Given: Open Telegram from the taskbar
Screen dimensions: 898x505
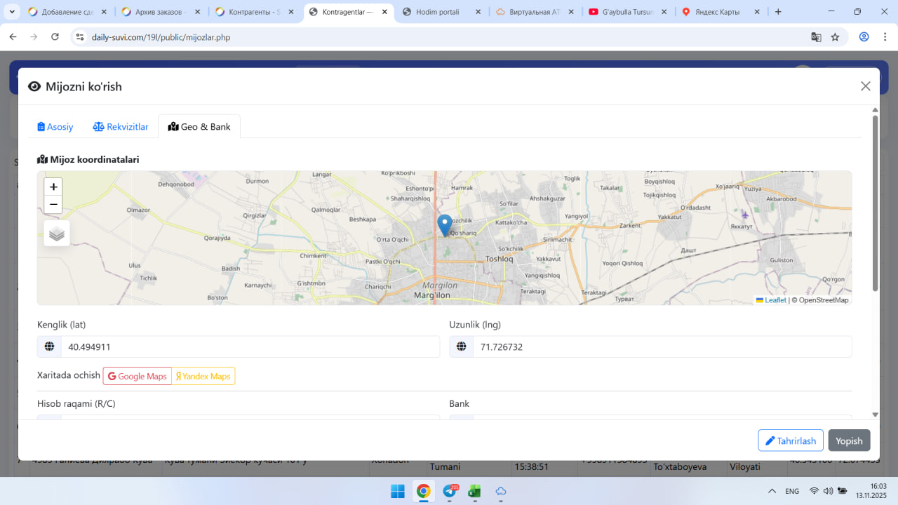Looking at the screenshot, I should coord(449,492).
